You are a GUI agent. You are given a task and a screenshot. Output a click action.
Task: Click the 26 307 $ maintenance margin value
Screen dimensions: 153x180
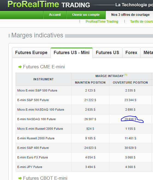pyautogui.click(x=90, y=119)
